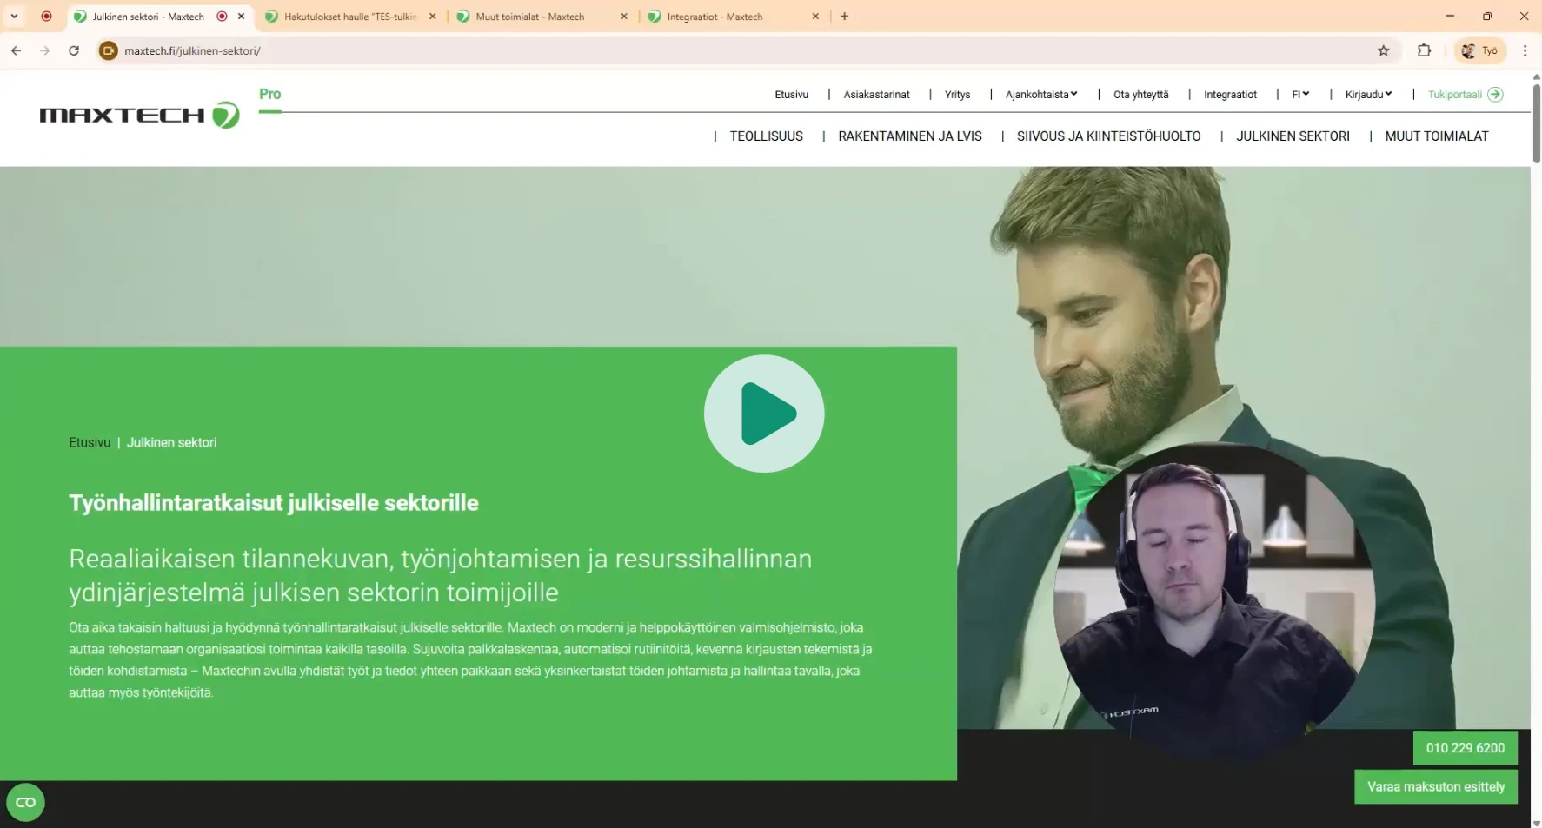
Task: Play the hero video
Action: coord(764,414)
